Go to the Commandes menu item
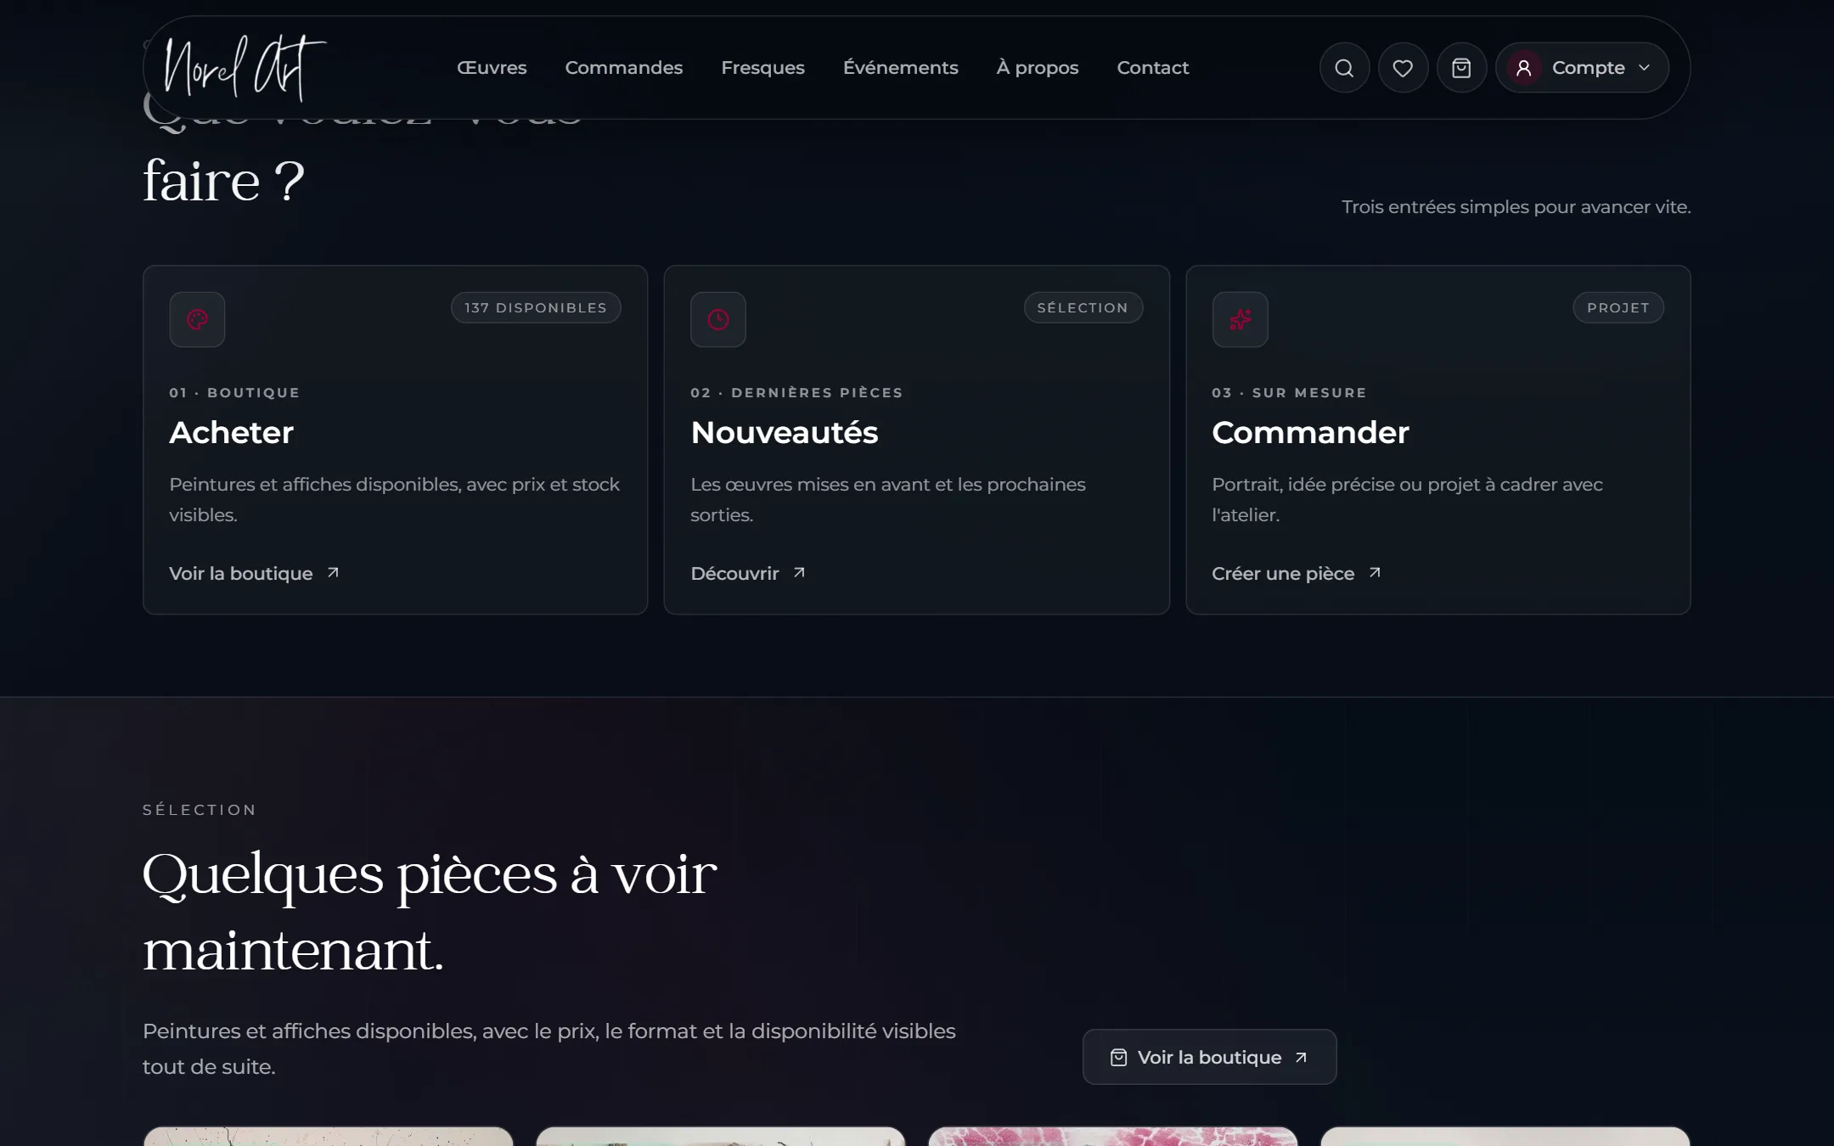Image resolution: width=1834 pixels, height=1146 pixels. pyautogui.click(x=624, y=68)
